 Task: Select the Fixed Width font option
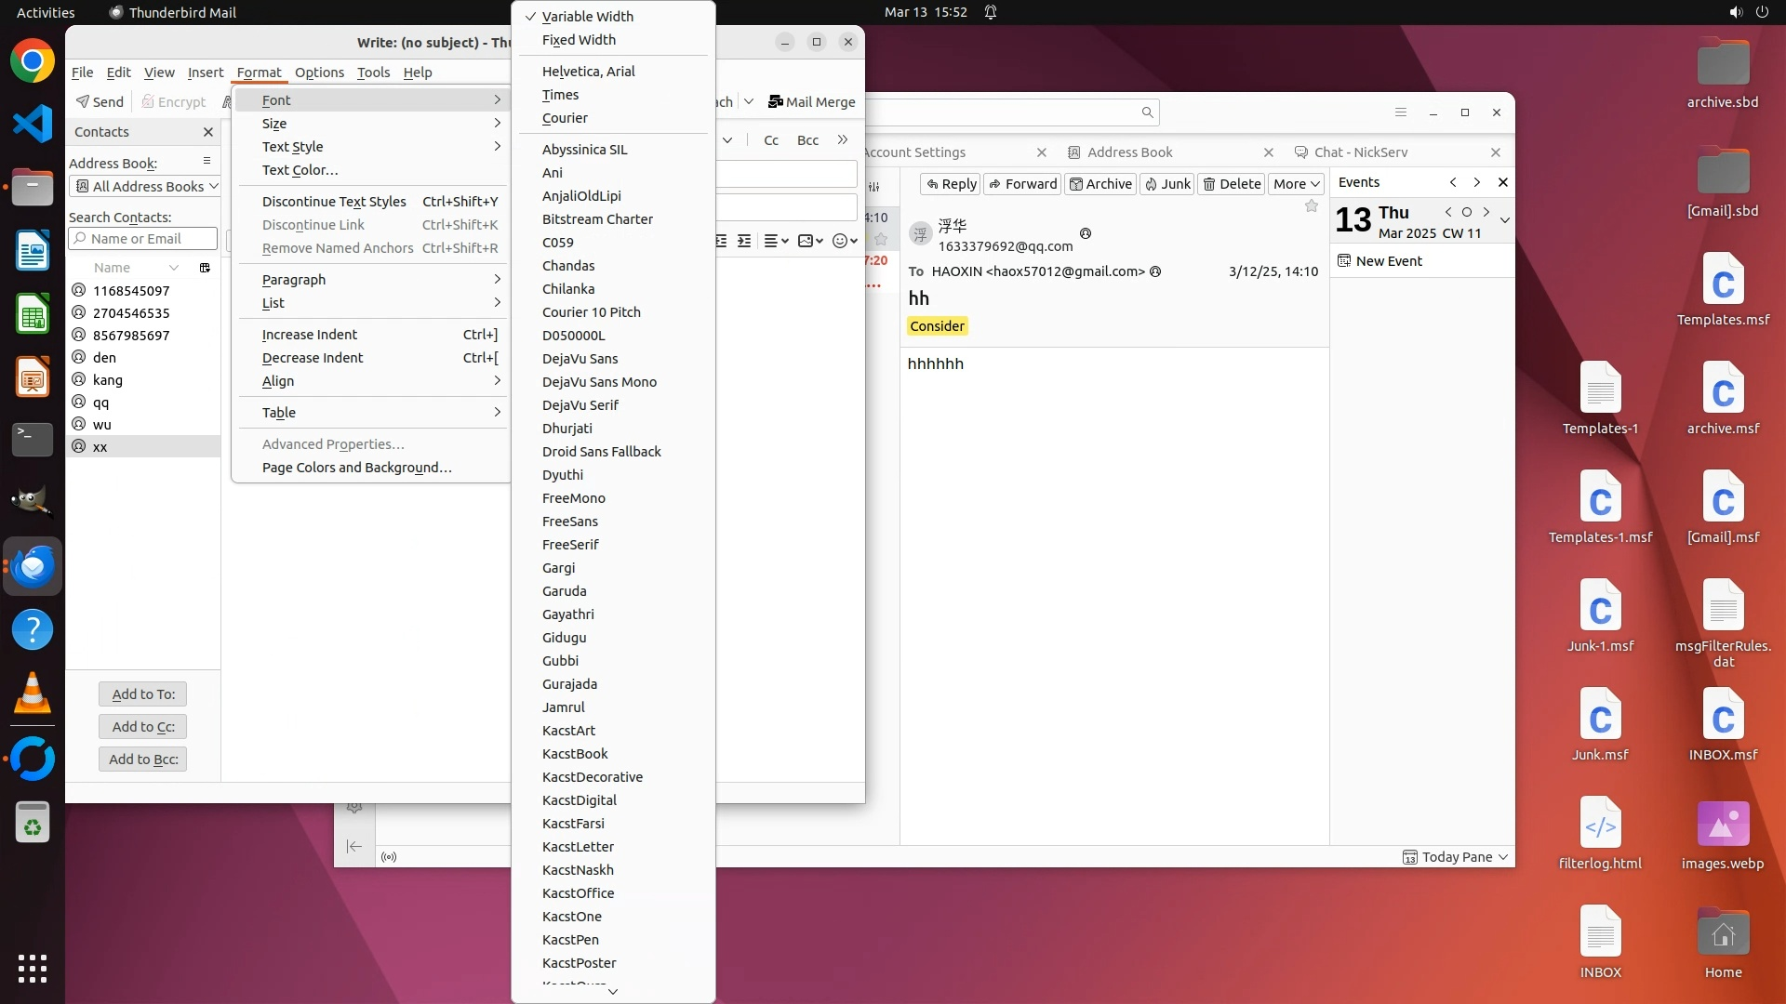[x=579, y=40]
